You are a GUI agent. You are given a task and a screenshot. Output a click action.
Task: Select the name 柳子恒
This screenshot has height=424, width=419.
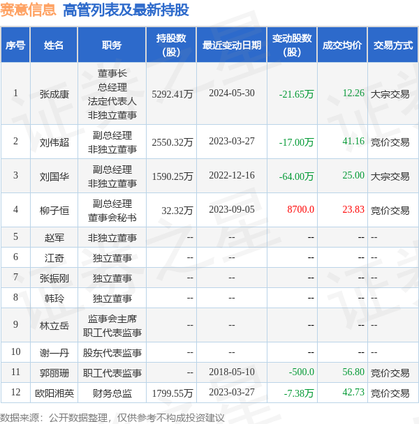(54, 211)
